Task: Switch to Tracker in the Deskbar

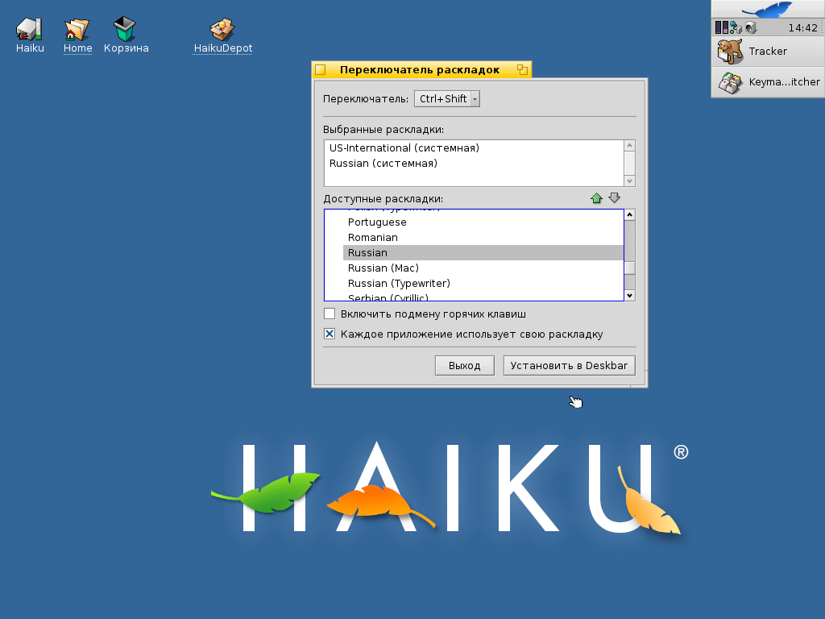Action: [768, 51]
